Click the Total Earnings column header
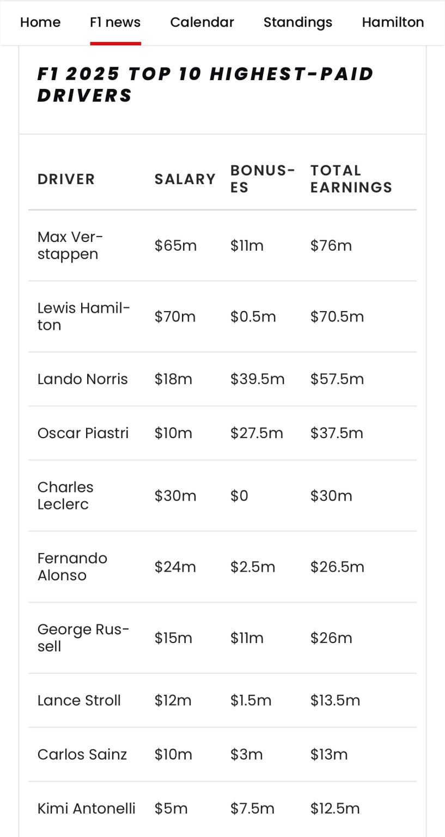Image resolution: width=445 pixels, height=837 pixels. click(351, 179)
